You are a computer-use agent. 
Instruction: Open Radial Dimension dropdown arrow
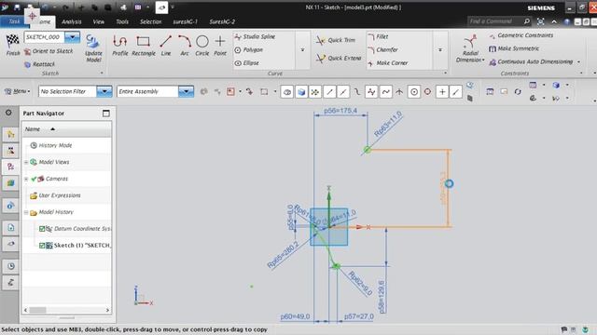click(x=483, y=60)
